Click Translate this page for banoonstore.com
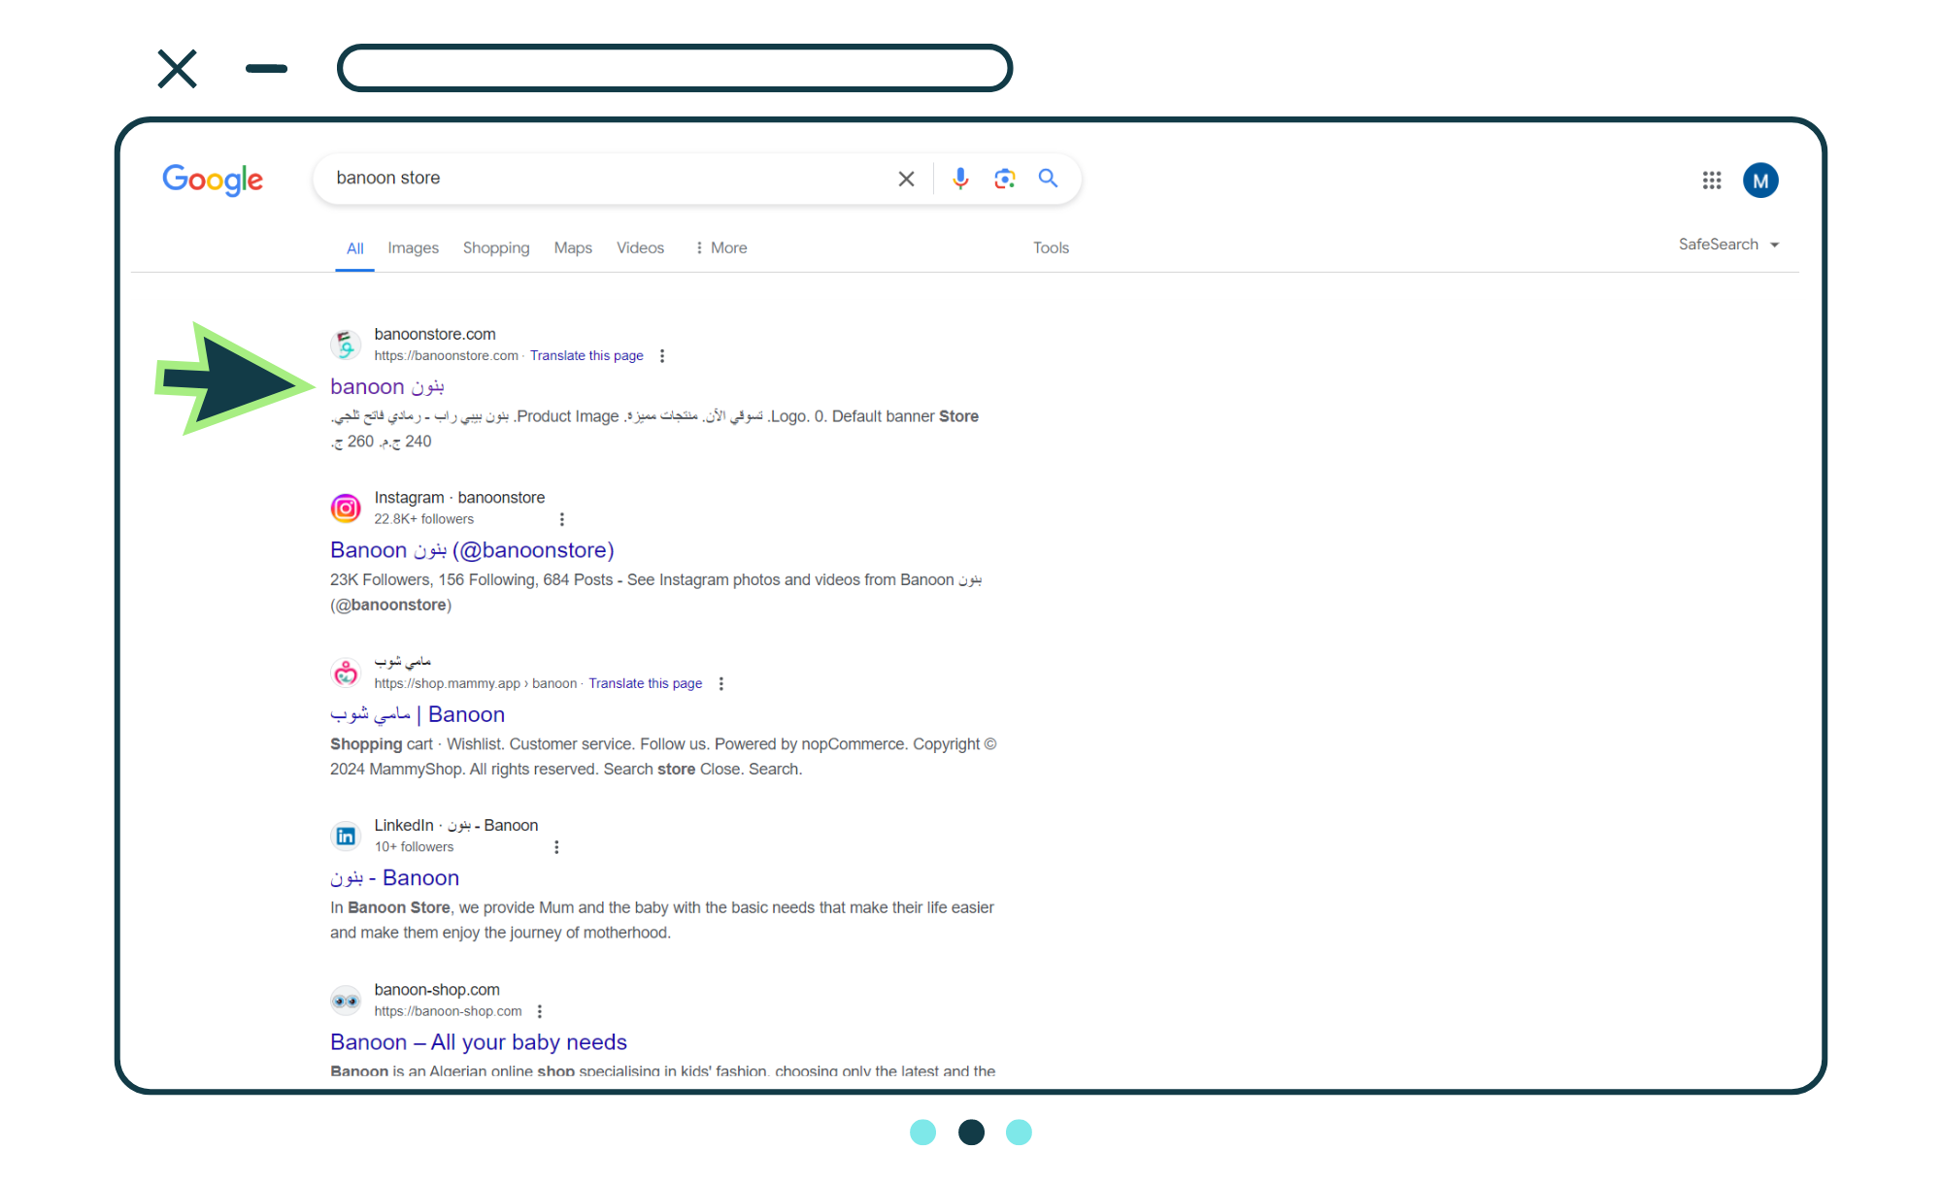Viewport: 1942px width, 1183px height. pyautogui.click(x=586, y=356)
